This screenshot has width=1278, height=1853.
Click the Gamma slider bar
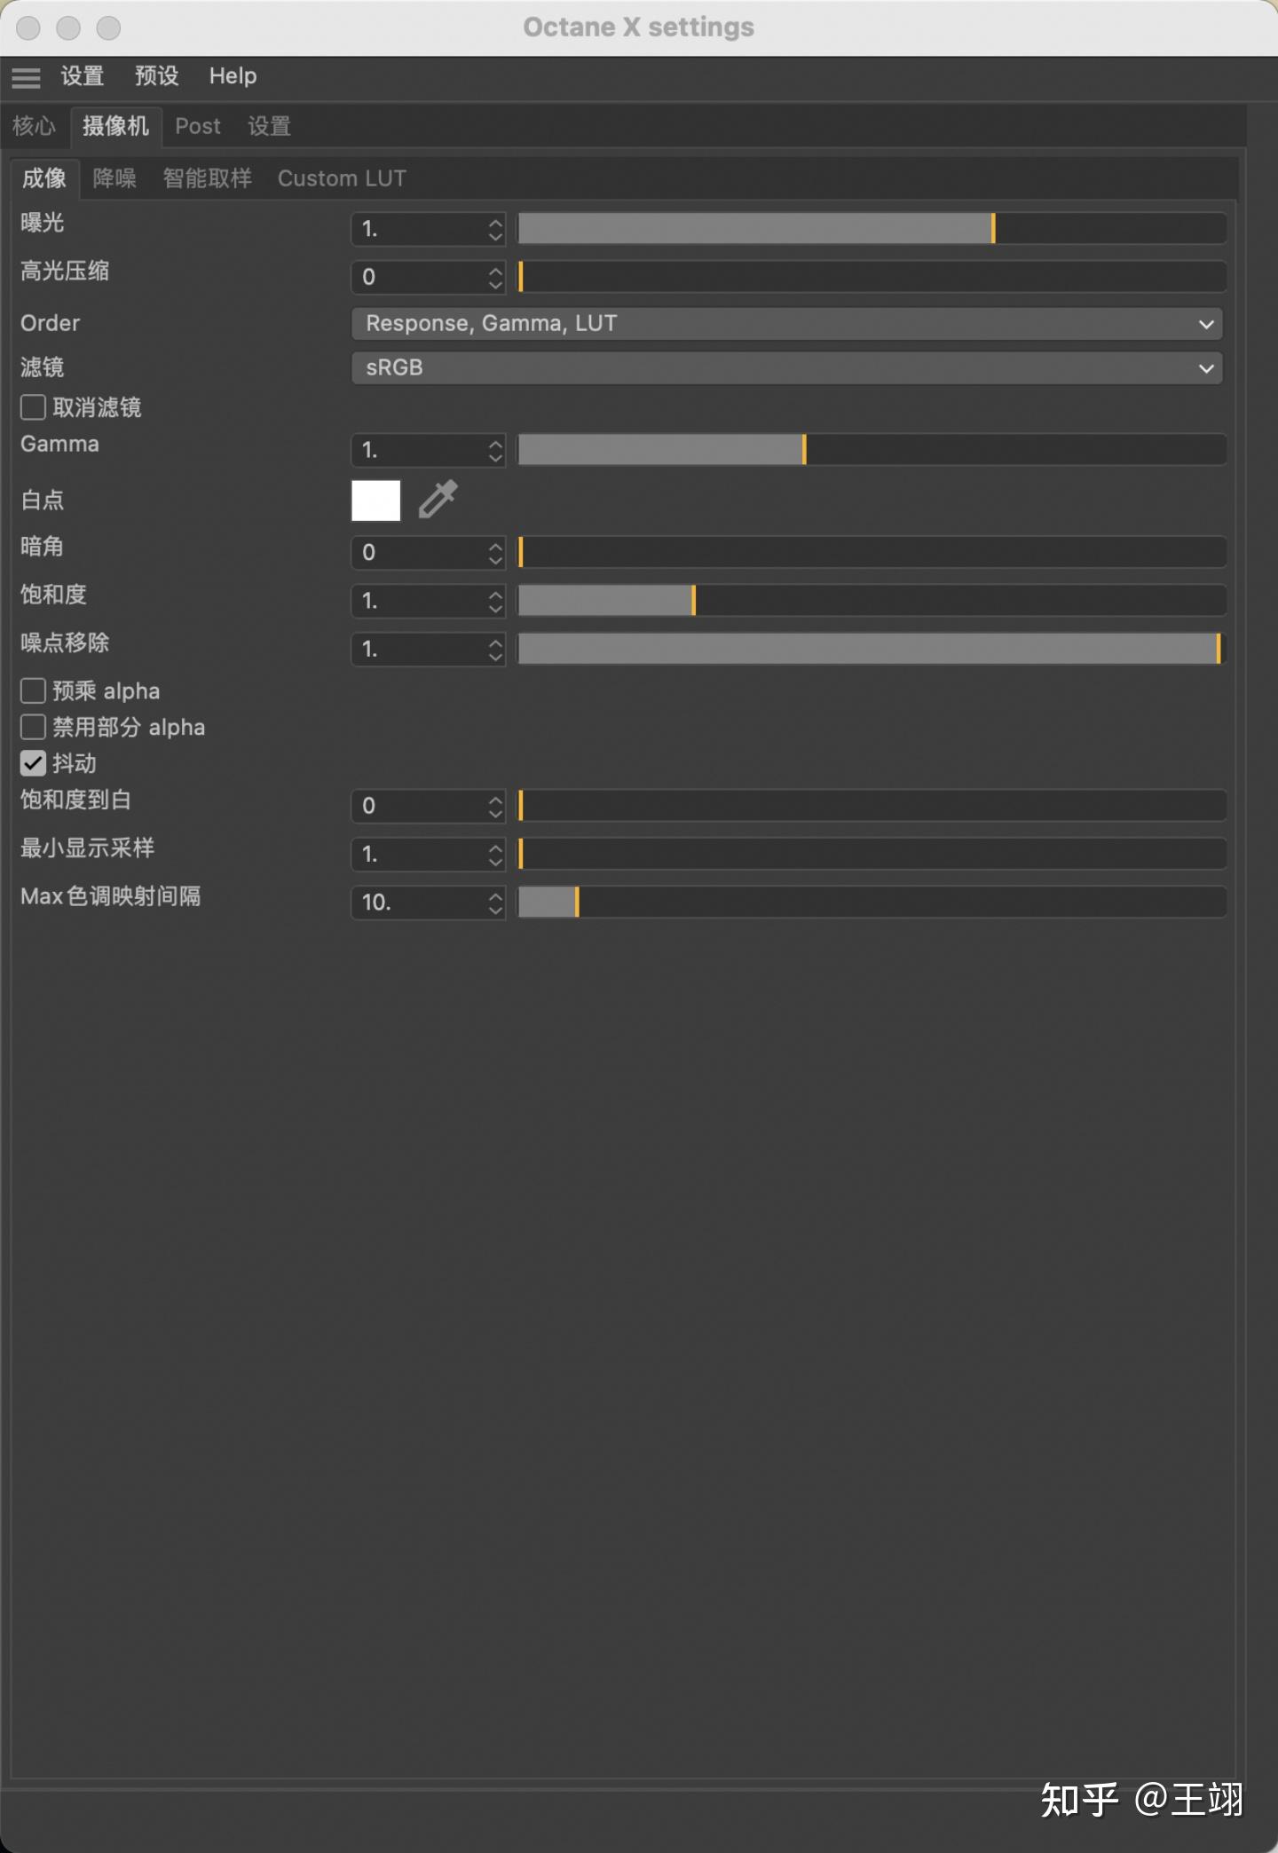coord(872,450)
